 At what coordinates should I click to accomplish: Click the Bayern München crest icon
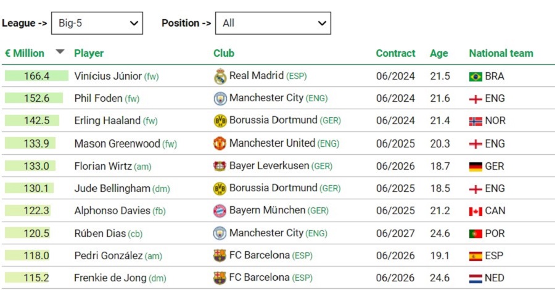220,210
